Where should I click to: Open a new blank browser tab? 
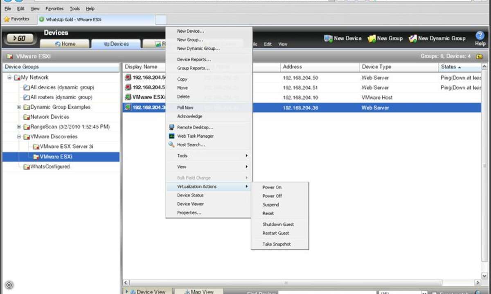point(161,19)
